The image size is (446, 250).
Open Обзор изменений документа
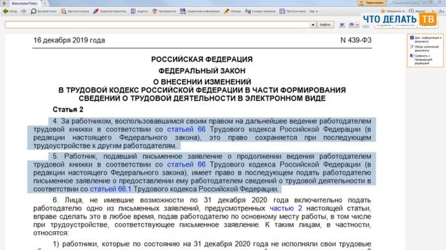pos(424,49)
